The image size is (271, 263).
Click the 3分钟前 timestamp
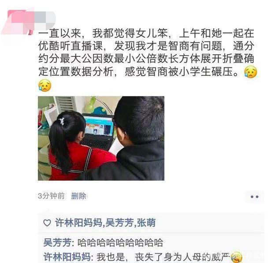coord(51,196)
